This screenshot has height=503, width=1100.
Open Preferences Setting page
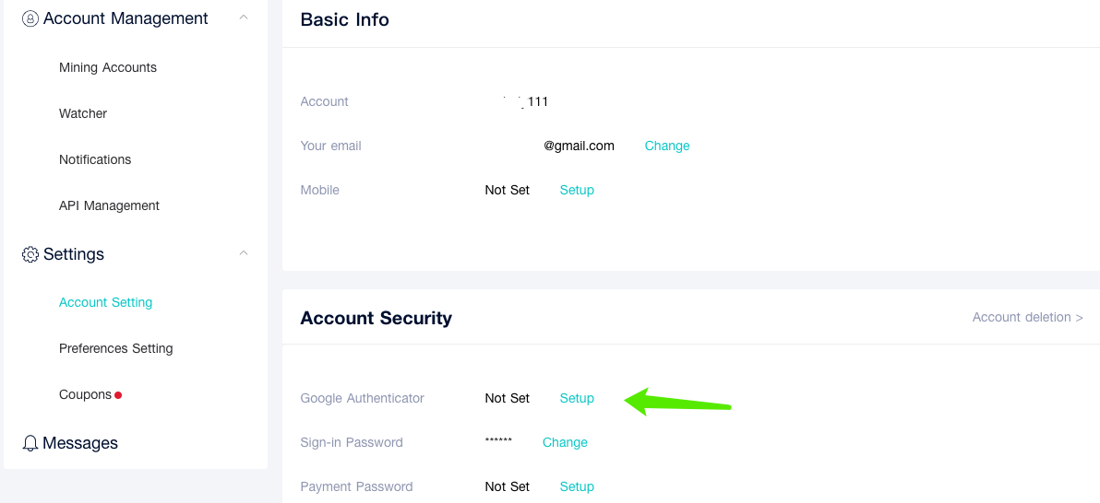click(115, 349)
